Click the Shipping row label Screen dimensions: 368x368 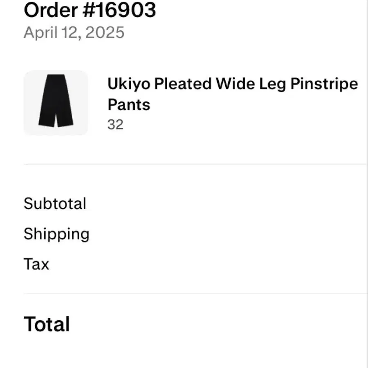click(x=56, y=234)
